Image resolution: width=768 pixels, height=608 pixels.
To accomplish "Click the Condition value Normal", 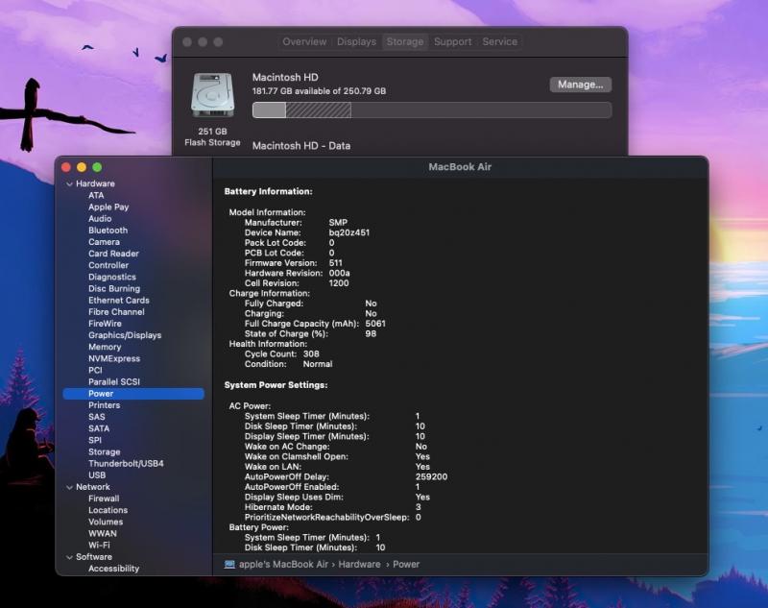I will click(x=318, y=364).
